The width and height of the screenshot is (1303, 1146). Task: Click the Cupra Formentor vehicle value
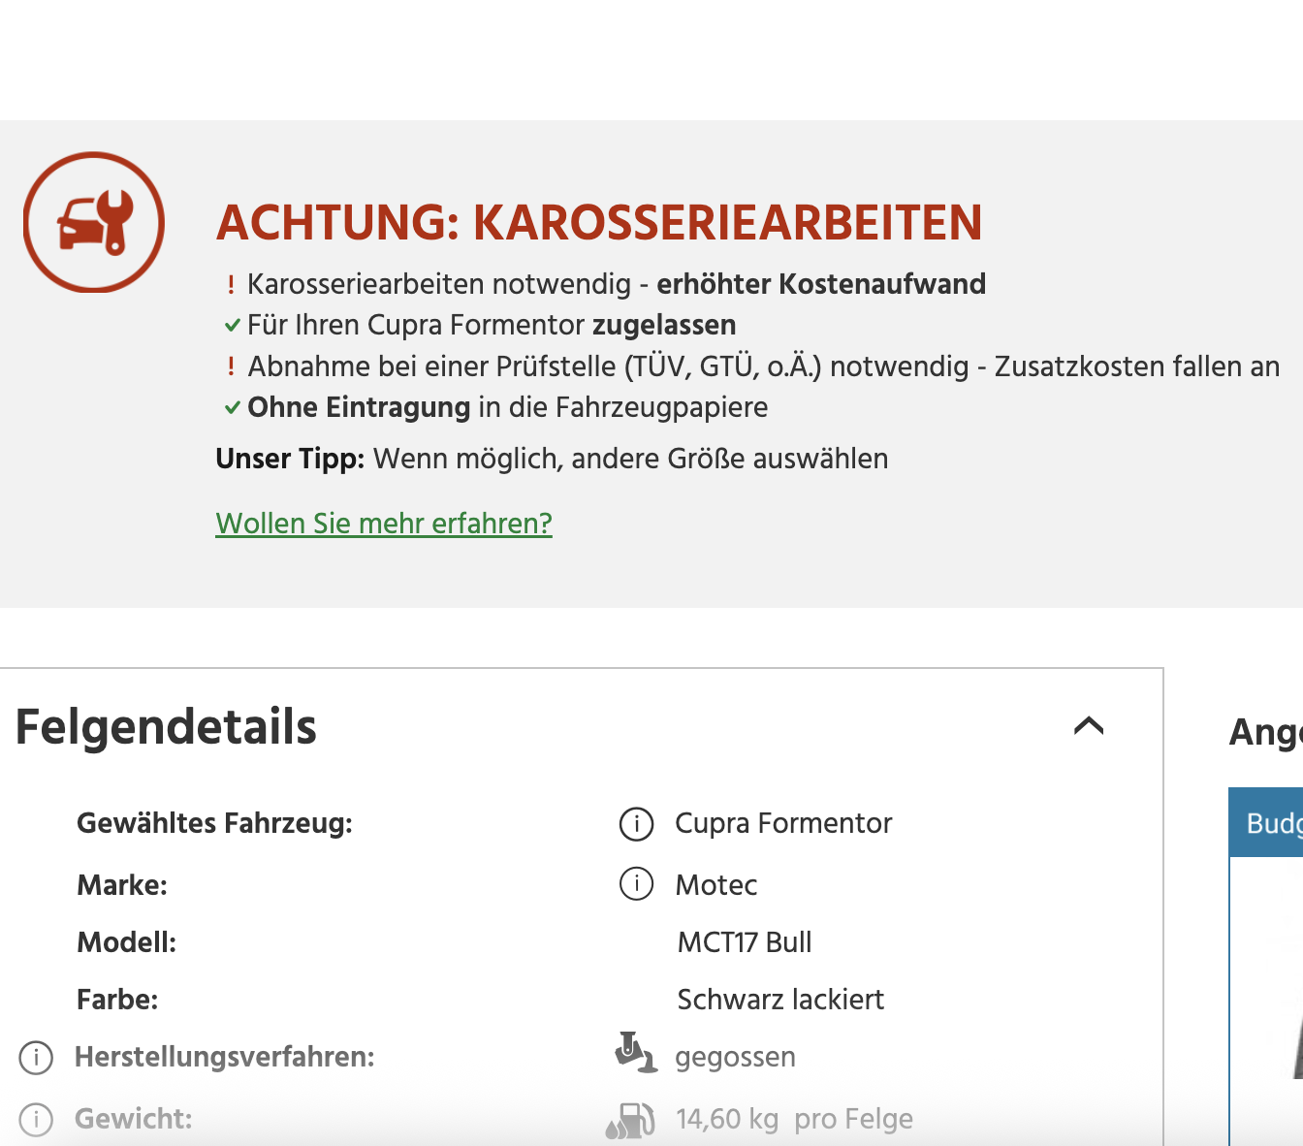pyautogui.click(x=783, y=823)
